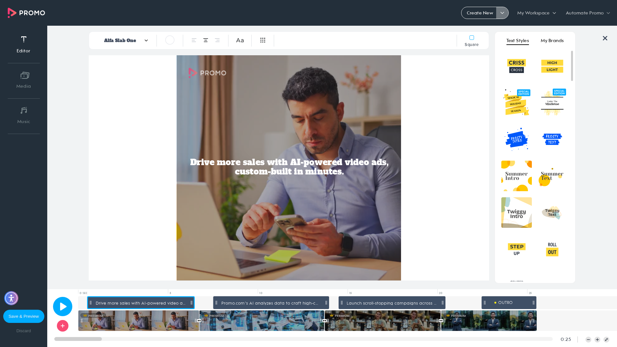
Task: Open the Automate Promo menu
Action: [x=588, y=13]
